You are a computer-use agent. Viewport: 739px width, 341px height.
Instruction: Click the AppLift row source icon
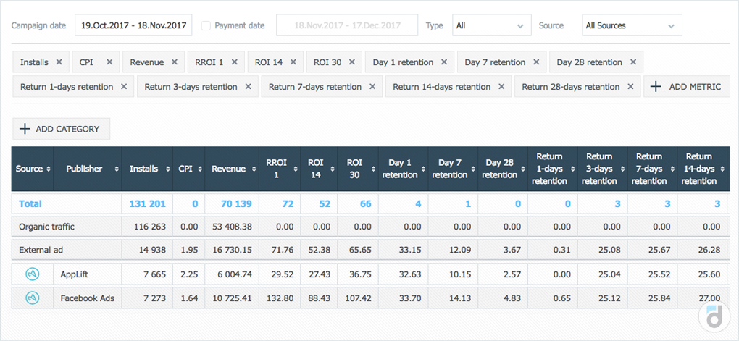(x=33, y=274)
